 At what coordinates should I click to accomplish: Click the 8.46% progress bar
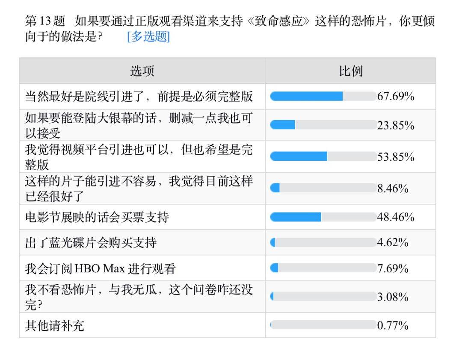(323, 188)
